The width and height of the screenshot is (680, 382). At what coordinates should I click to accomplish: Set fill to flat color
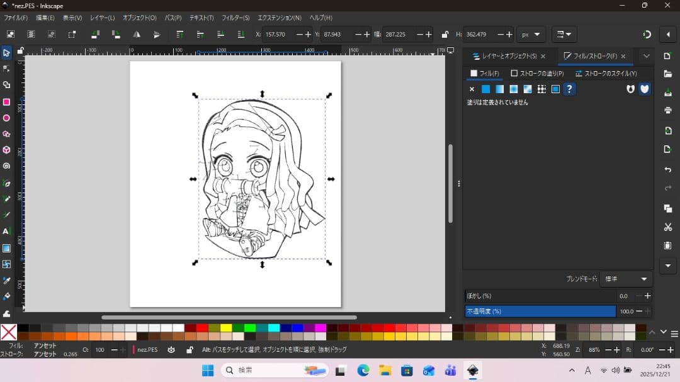tap(485, 89)
